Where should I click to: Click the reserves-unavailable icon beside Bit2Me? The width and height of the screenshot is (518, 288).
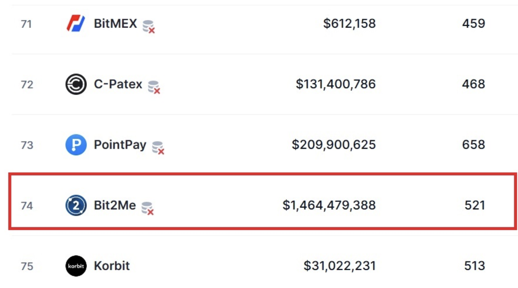pyautogui.click(x=148, y=208)
